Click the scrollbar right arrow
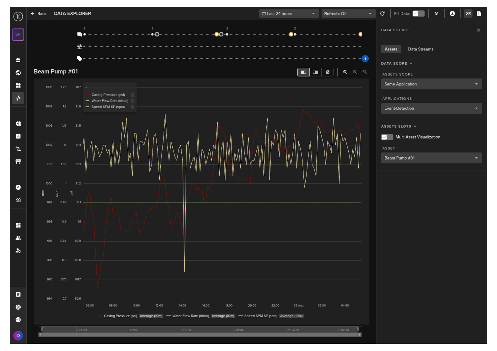Viewport: 497px width, 351px height. click(x=360, y=335)
